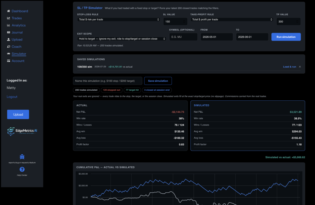Click the username Matty
Viewport: 315px width, 205px height.
coord(11,88)
